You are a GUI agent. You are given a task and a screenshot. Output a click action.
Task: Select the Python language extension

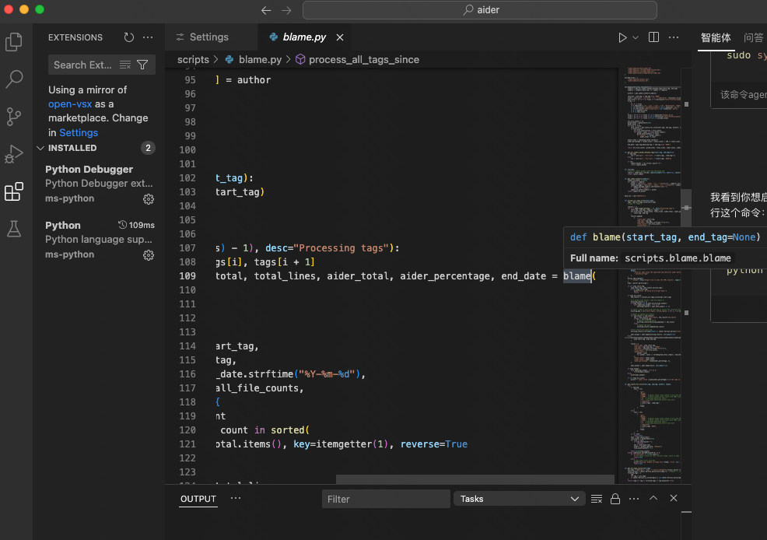pos(100,240)
